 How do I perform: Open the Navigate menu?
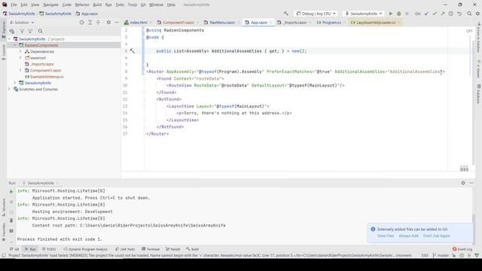click(50, 5)
